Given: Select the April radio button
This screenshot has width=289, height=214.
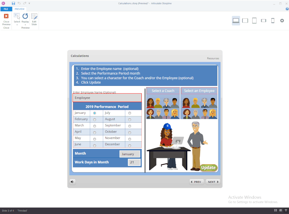Looking at the screenshot, I should pos(95,132).
